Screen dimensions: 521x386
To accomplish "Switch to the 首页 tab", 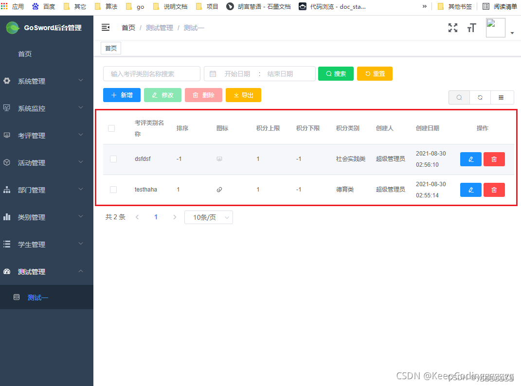I will pyautogui.click(x=110, y=48).
